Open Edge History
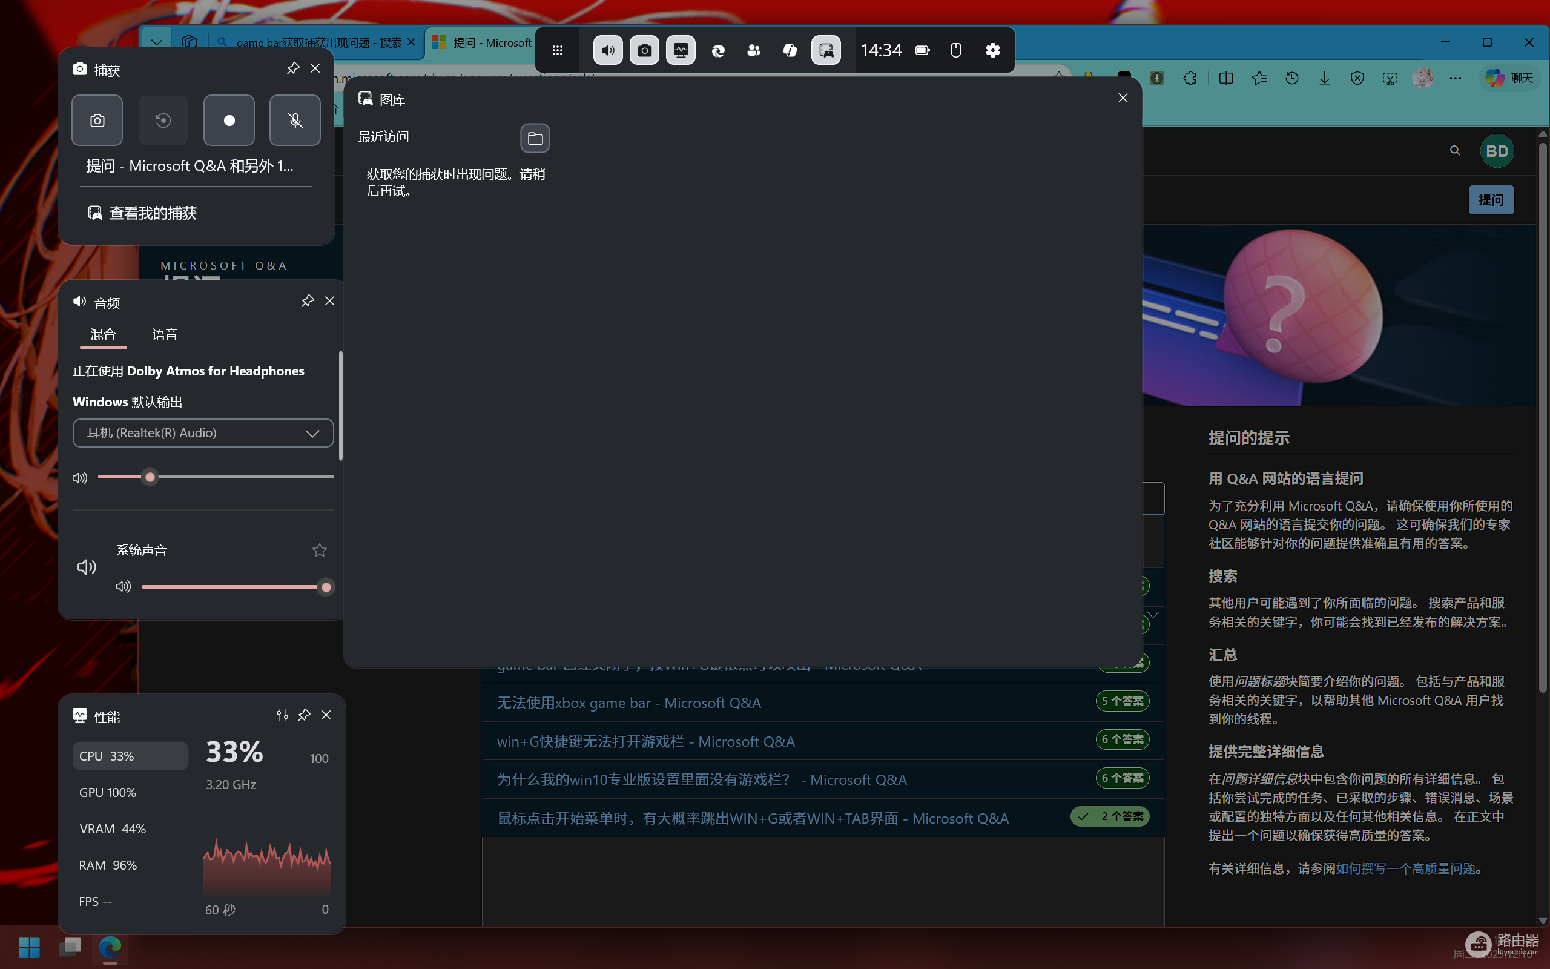 [x=1292, y=78]
